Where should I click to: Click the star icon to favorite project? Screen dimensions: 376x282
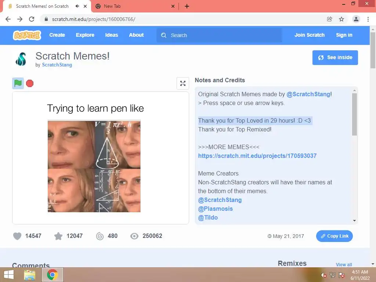click(x=58, y=236)
